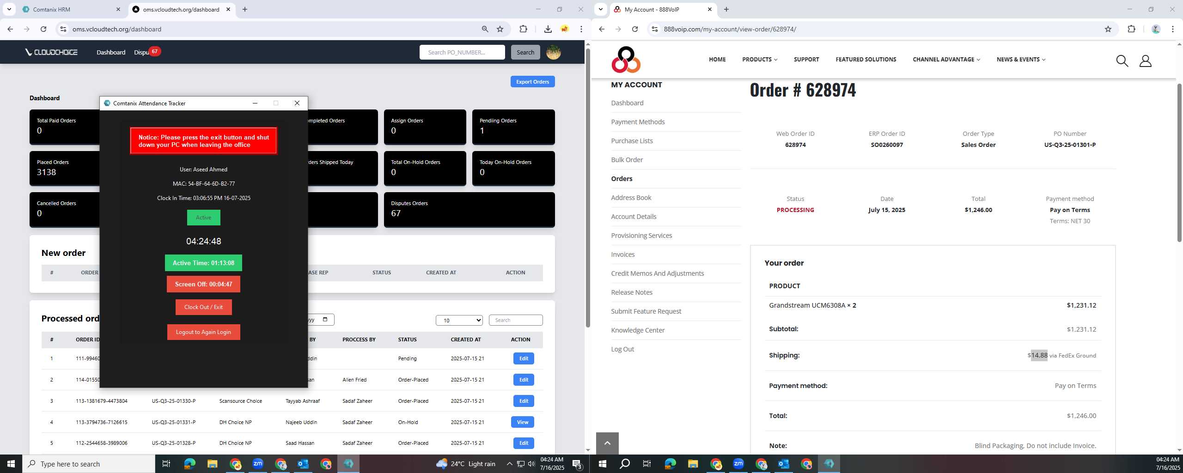Open HOME on 888VoIP navigation
This screenshot has width=1183, height=473.
(717, 59)
